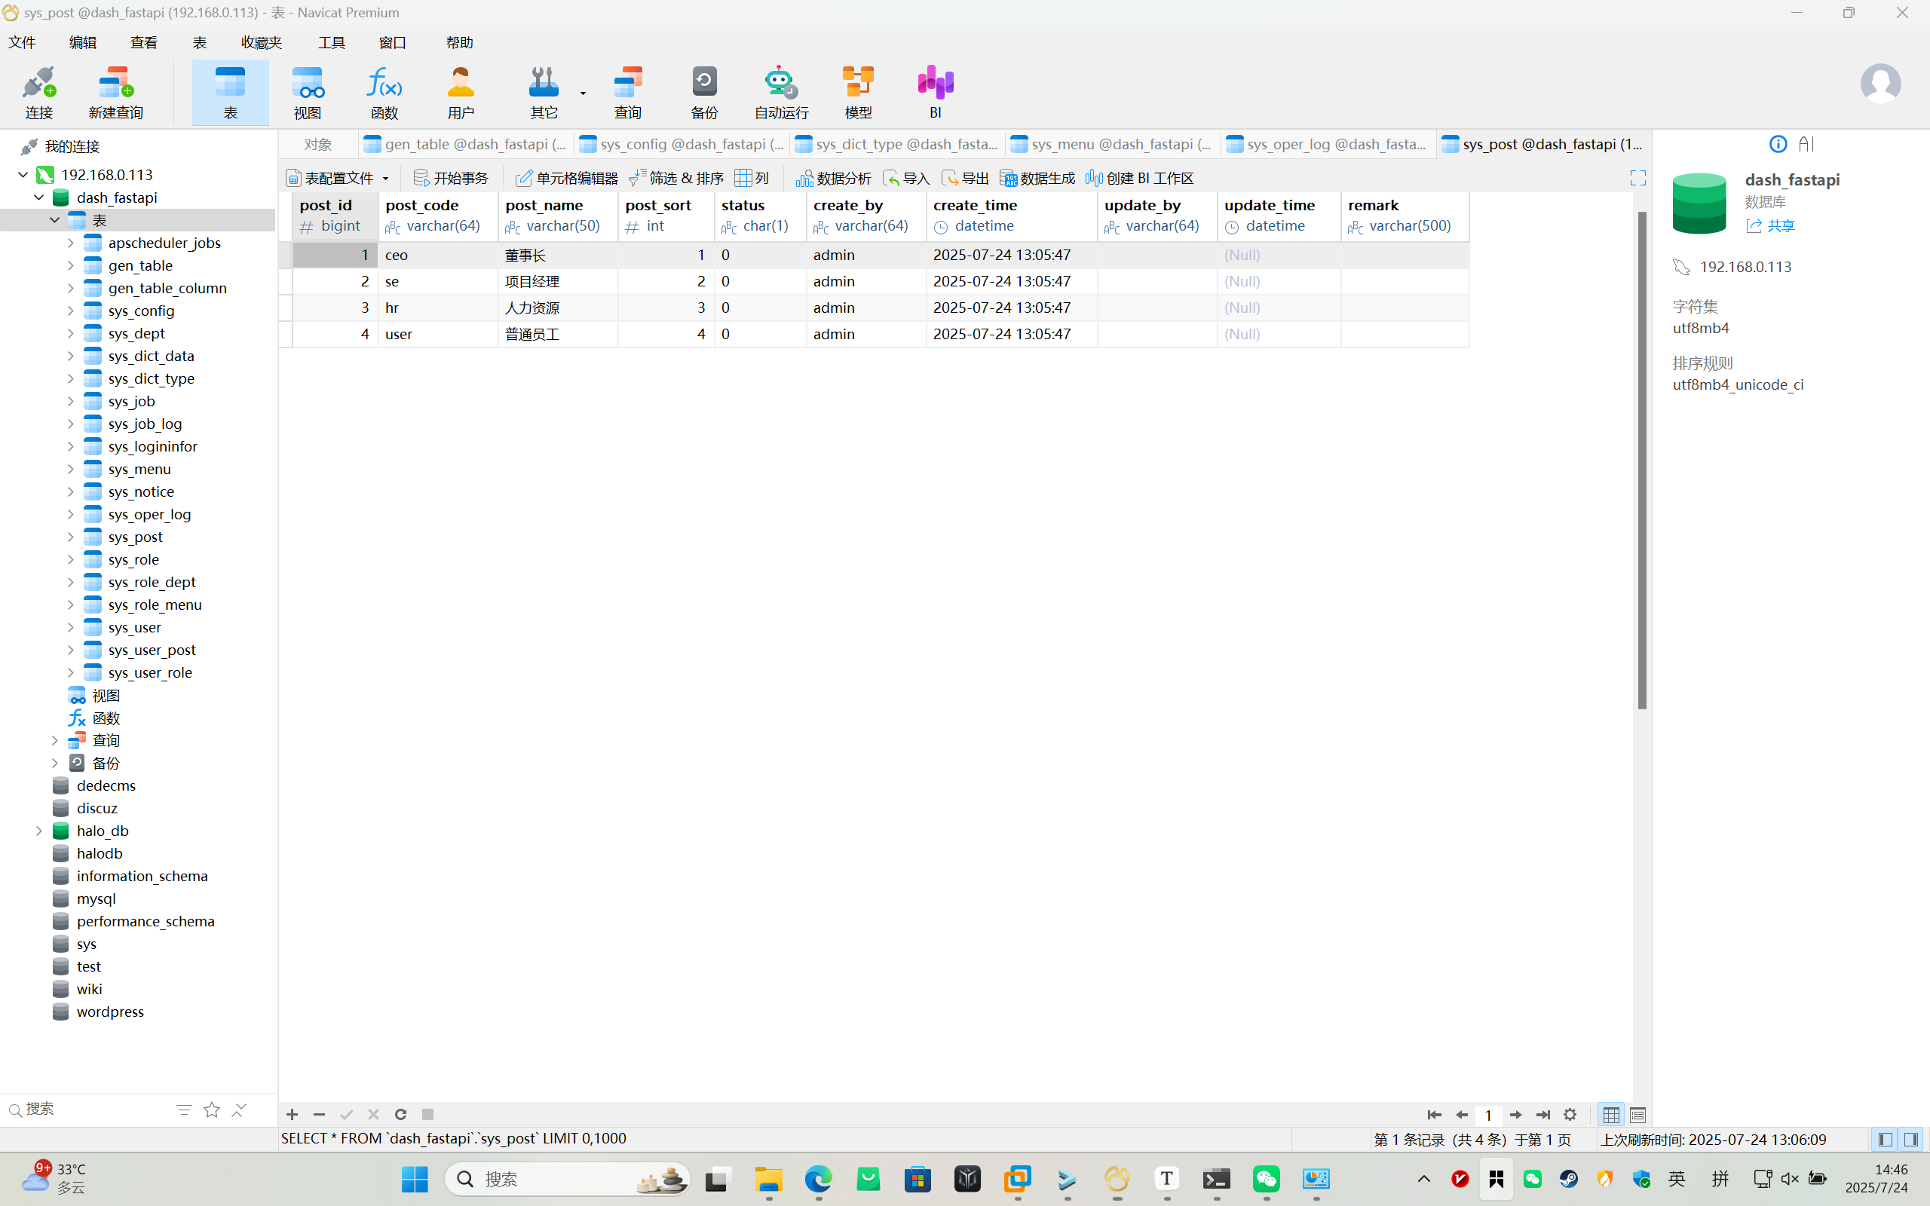Screen dimensions: 1930x1206
Task: Open the User toolbar icon
Action: tap(461, 93)
